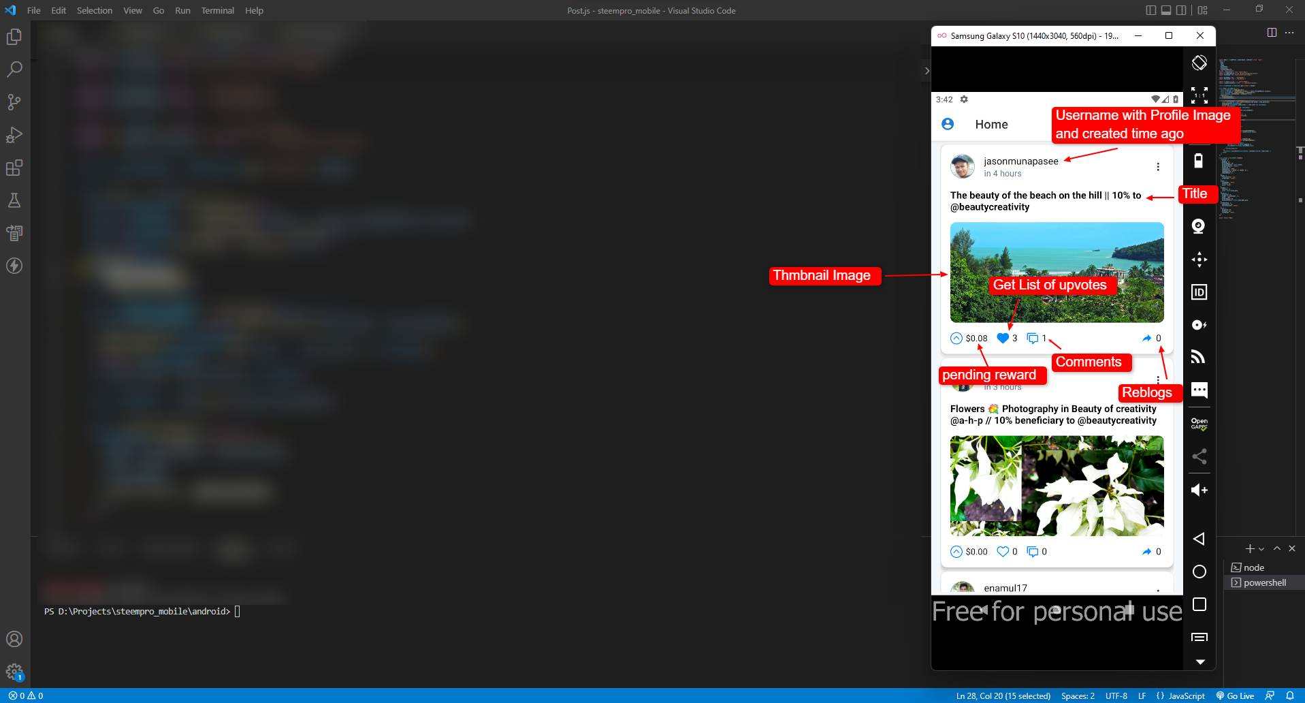1305x703 pixels.
Task: Open the Manage gear in the activity bar
Action: point(14,672)
